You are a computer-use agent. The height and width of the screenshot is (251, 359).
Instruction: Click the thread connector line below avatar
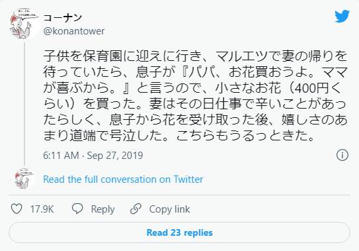point(25,103)
